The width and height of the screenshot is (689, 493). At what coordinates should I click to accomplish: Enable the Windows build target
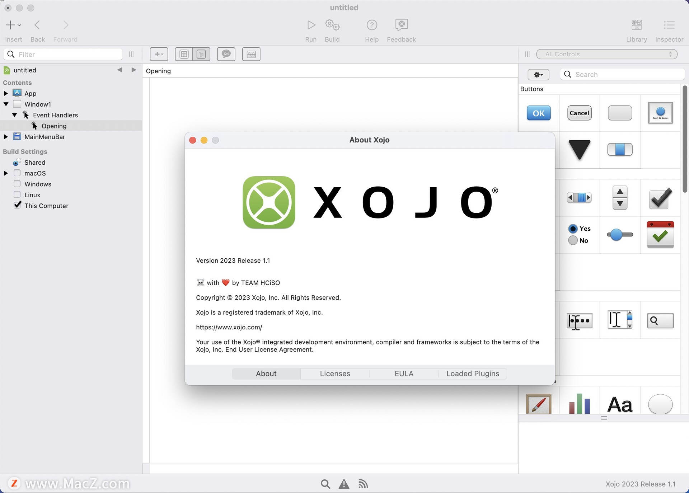tap(17, 183)
